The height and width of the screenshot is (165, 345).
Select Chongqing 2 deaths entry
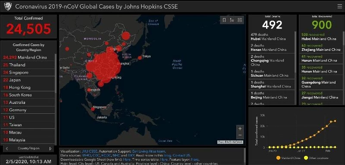(x=271, y=60)
